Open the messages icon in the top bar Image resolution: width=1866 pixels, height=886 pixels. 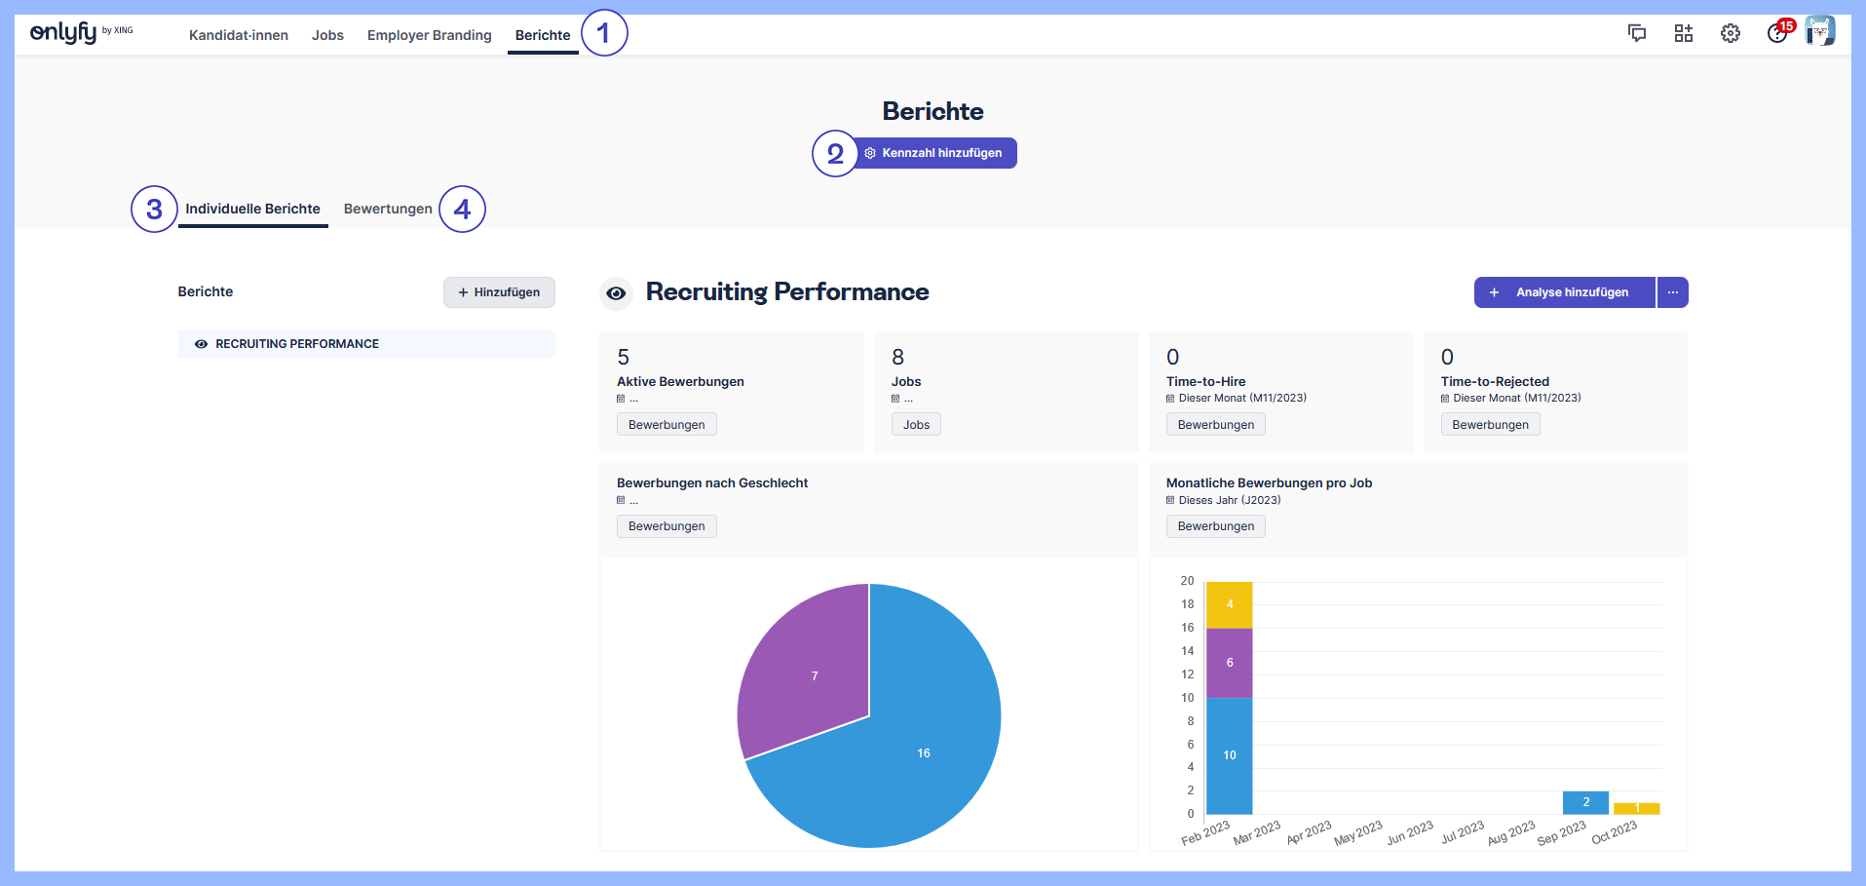(1637, 33)
